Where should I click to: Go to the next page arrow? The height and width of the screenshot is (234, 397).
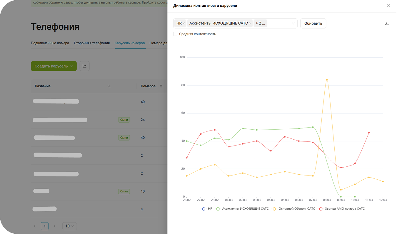(x=54, y=226)
